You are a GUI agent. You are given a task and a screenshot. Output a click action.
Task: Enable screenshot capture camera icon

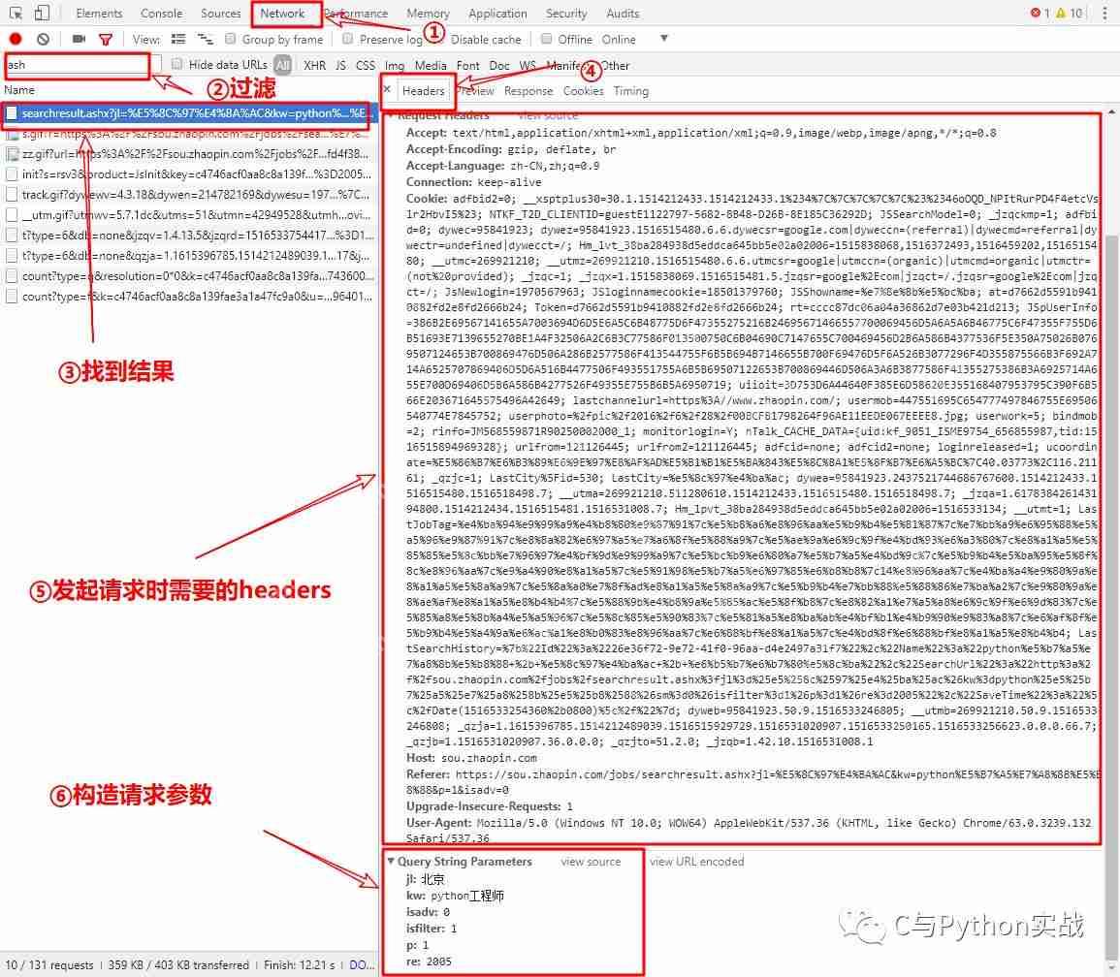(x=79, y=40)
